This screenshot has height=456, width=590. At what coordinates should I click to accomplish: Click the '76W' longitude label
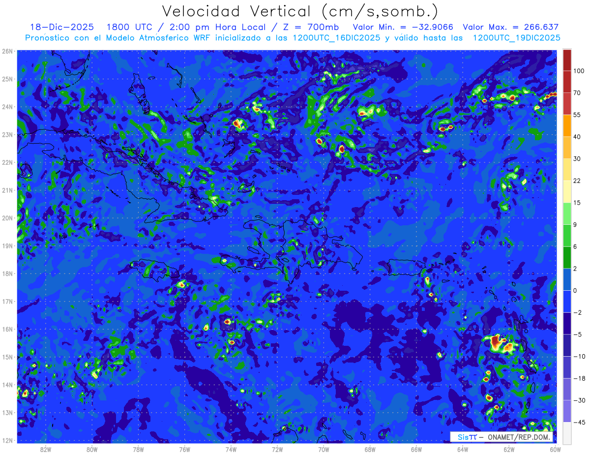(184, 449)
